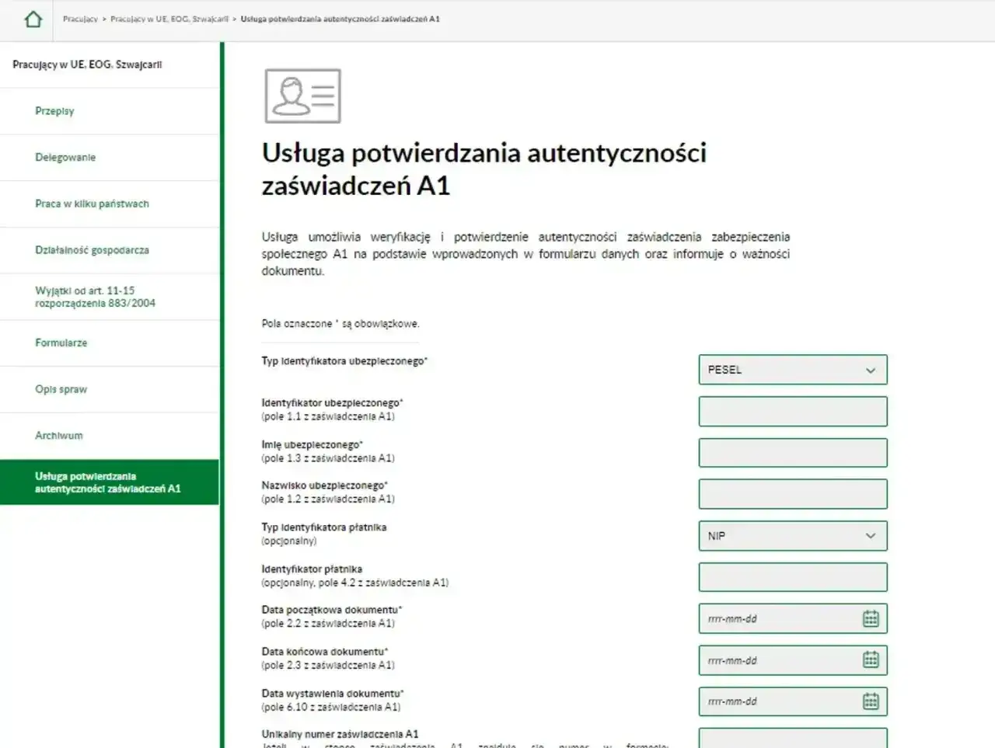Open calendar for Data wystawienia dokumentu
The width and height of the screenshot is (995, 748).
(x=871, y=701)
